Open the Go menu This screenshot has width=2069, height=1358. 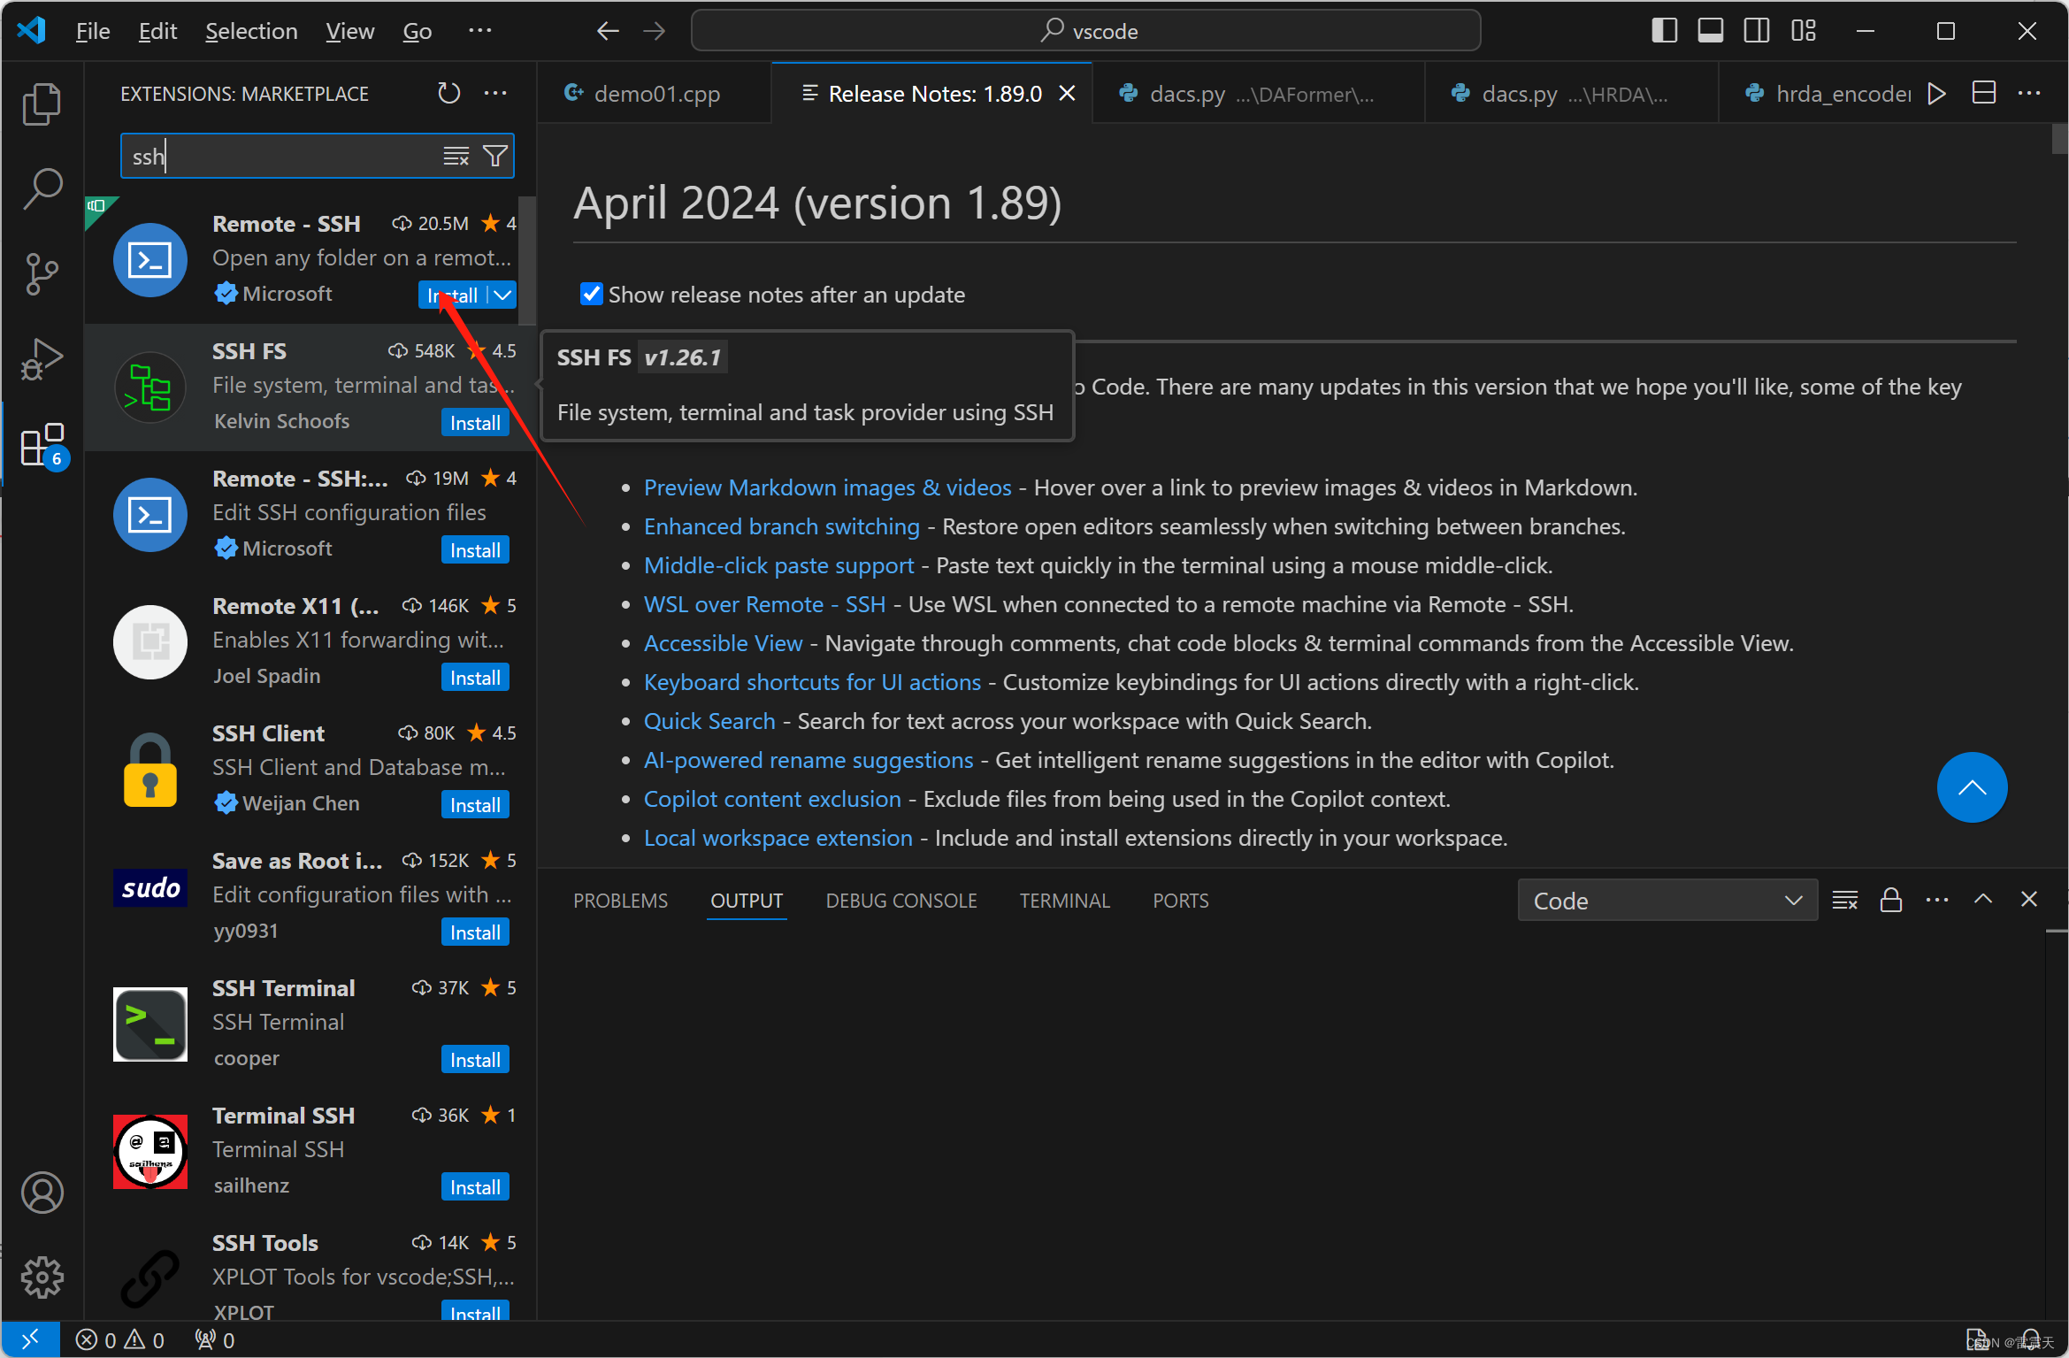pos(417,31)
